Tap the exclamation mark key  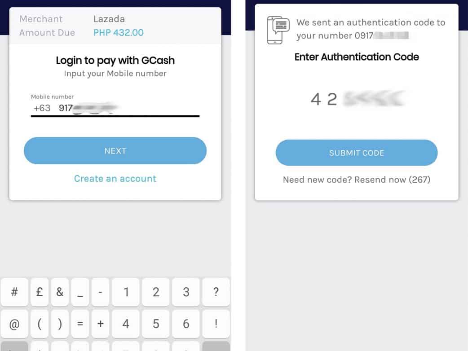(x=216, y=324)
